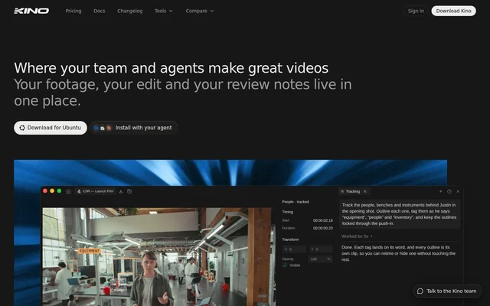Click the red close dot of the app window

click(45, 190)
